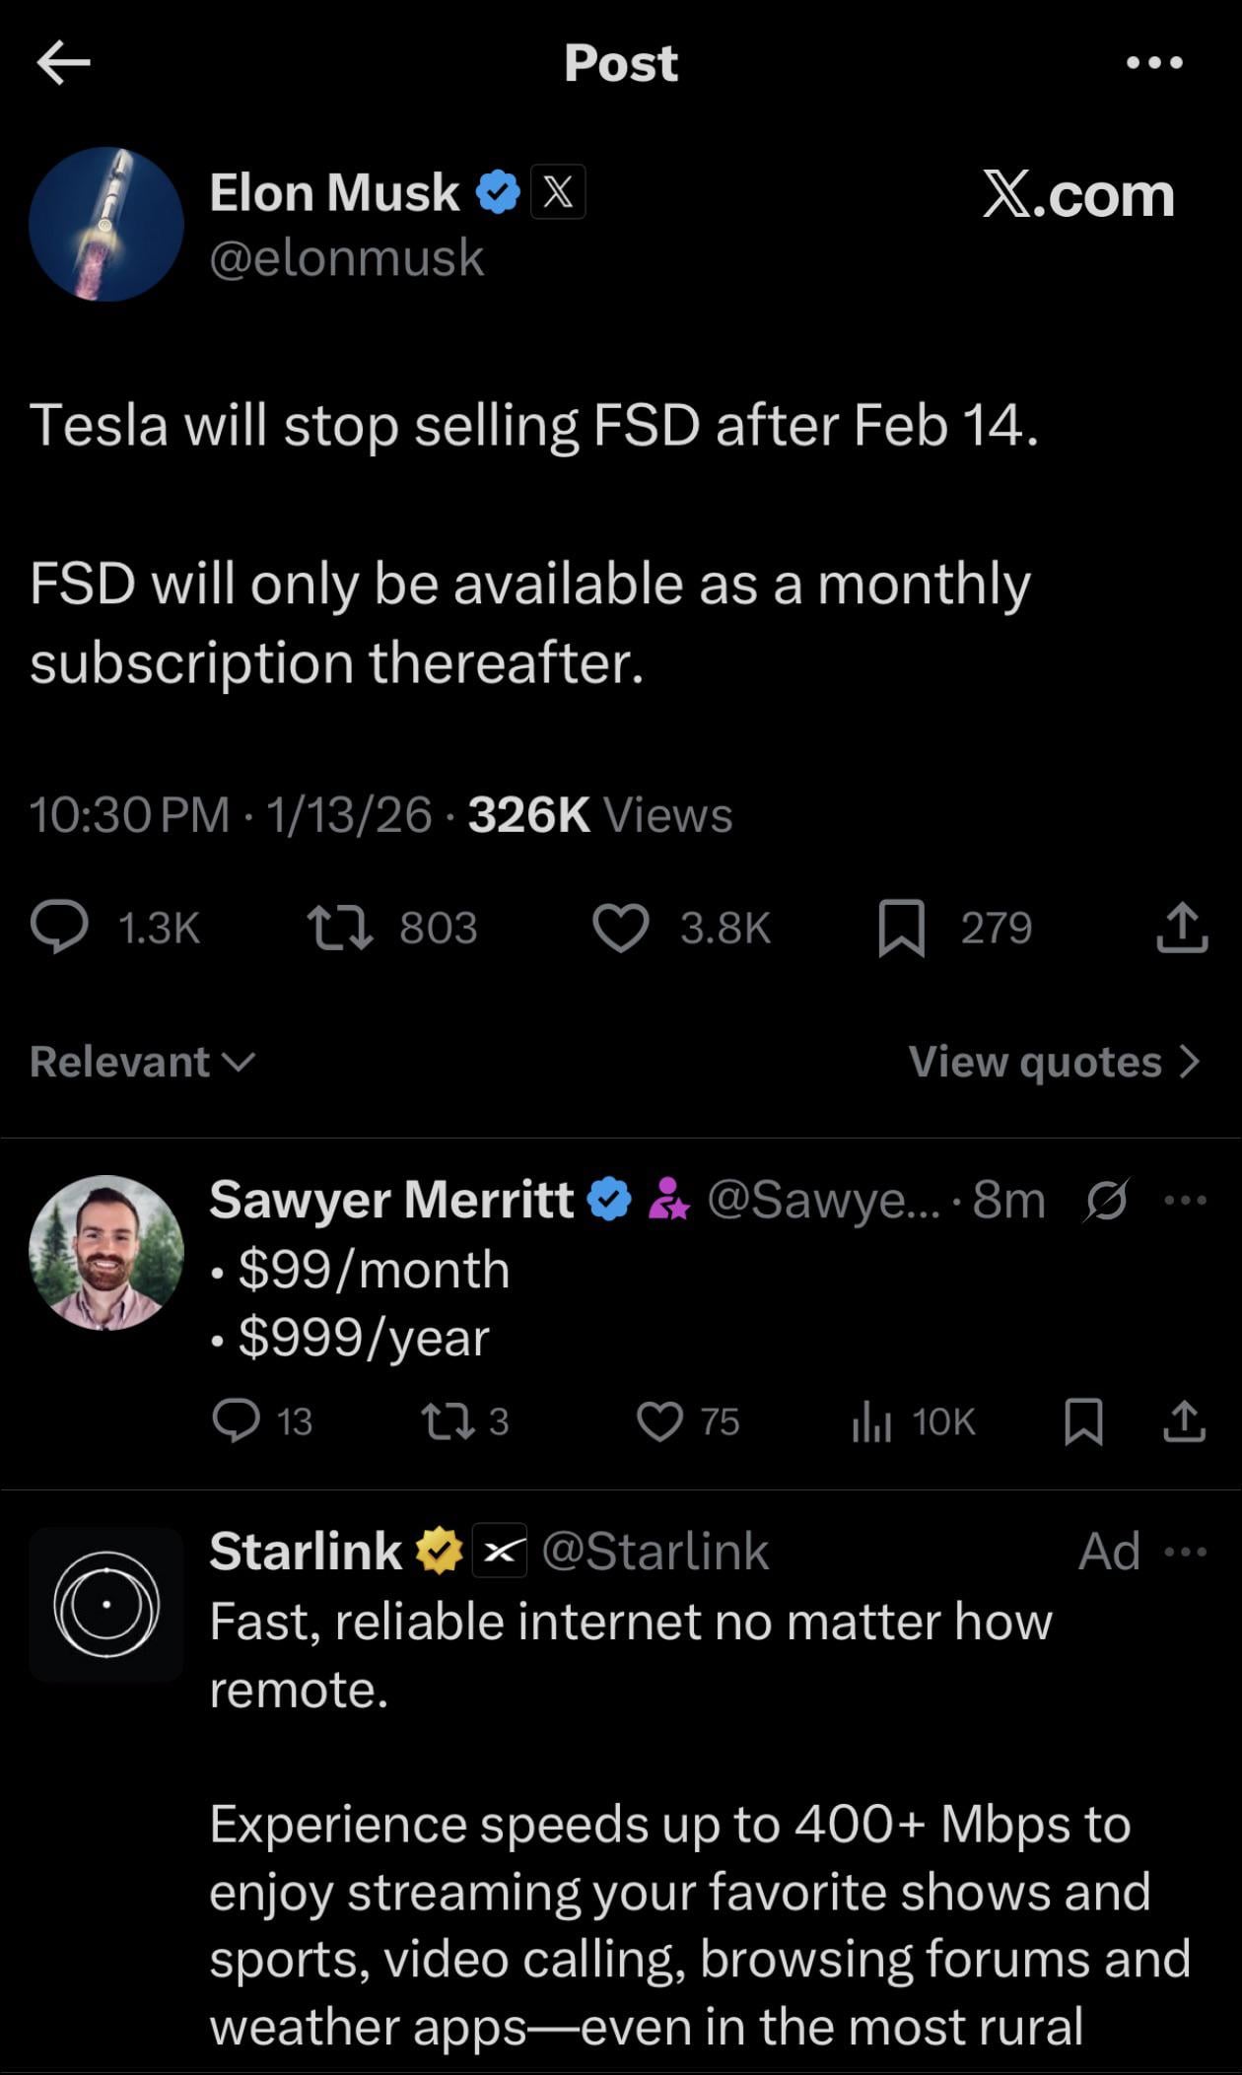Bookmark Sawyer Merritt's reply
The width and height of the screenshot is (1242, 2075).
click(1083, 1421)
